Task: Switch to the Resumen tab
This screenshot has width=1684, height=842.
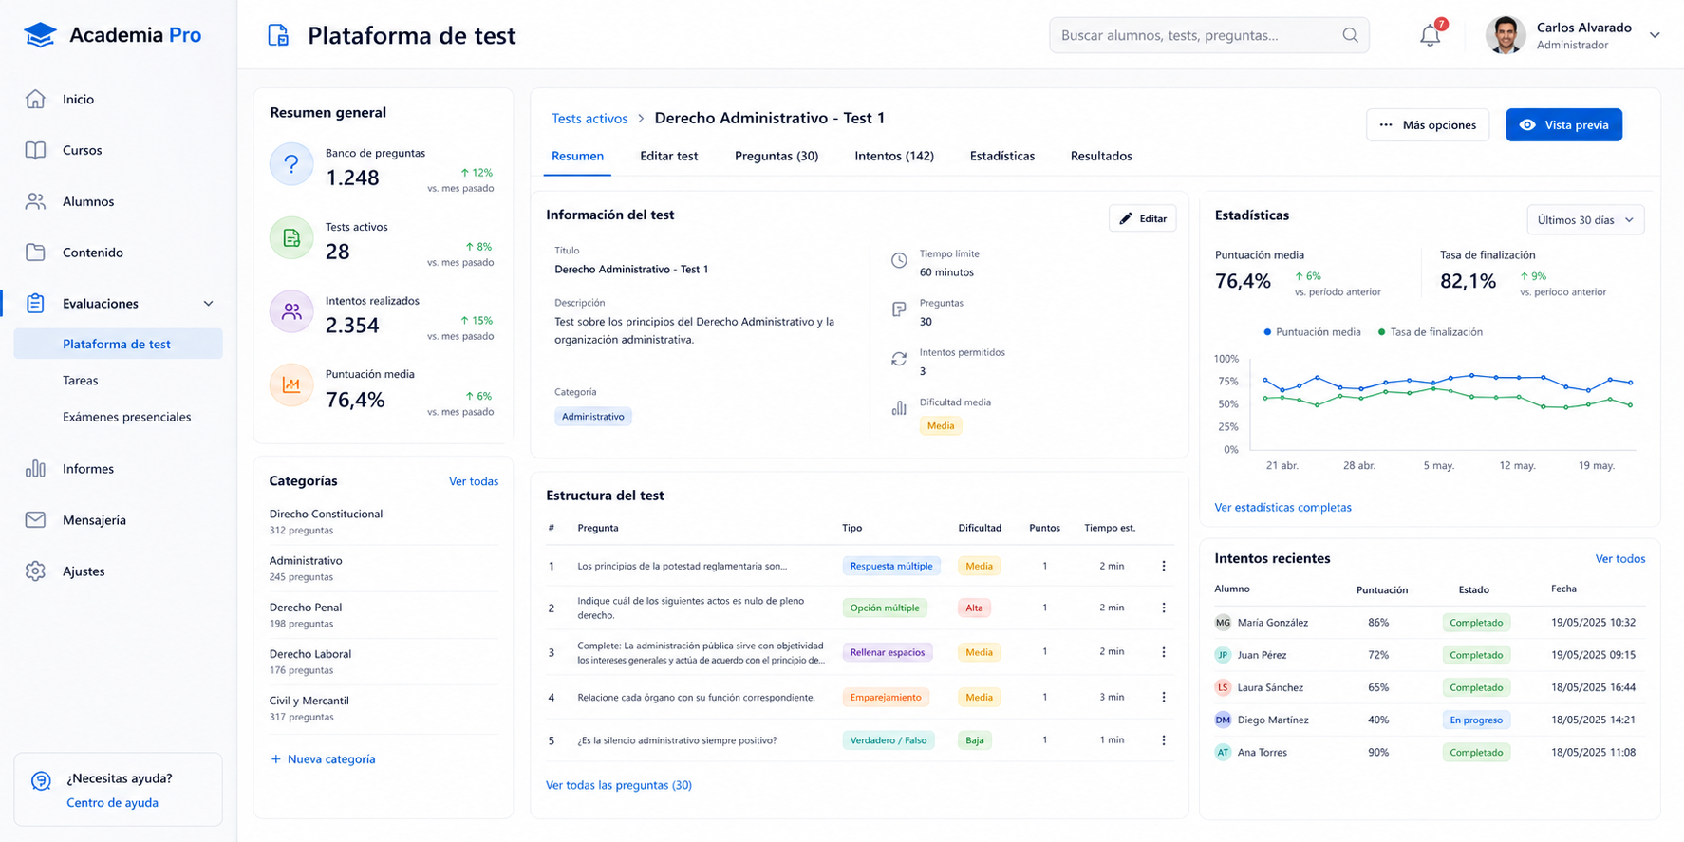Action: point(577,157)
